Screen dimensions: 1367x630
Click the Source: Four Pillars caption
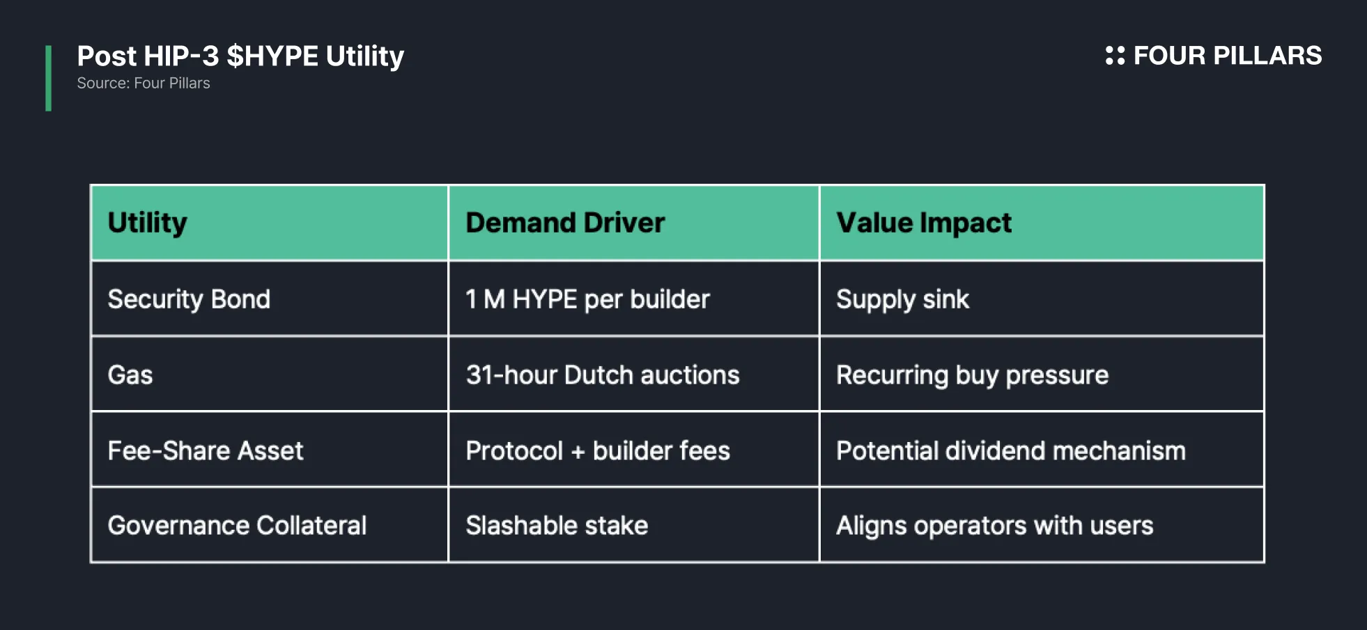point(143,84)
